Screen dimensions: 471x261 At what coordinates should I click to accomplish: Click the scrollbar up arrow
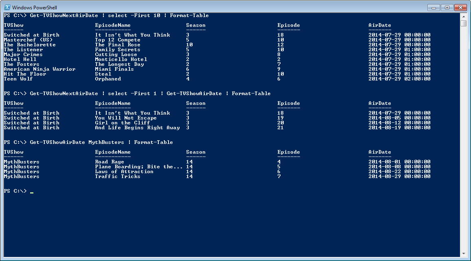(464, 17)
